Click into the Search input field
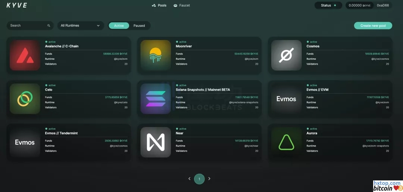 pyautogui.click(x=27, y=26)
